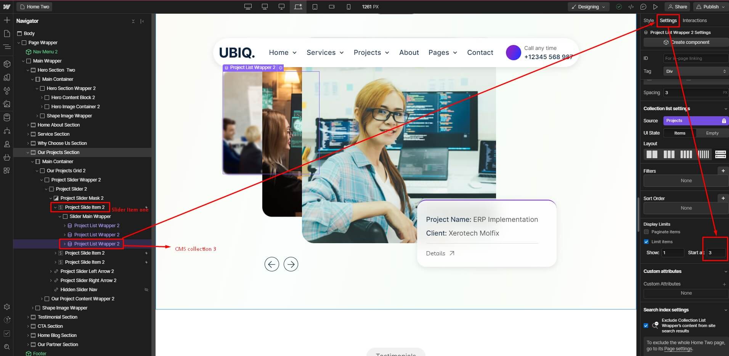The image size is (729, 356).
Task: Switch to the Style tab
Action: [649, 21]
